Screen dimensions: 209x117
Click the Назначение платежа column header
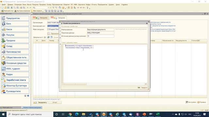pos(169,41)
